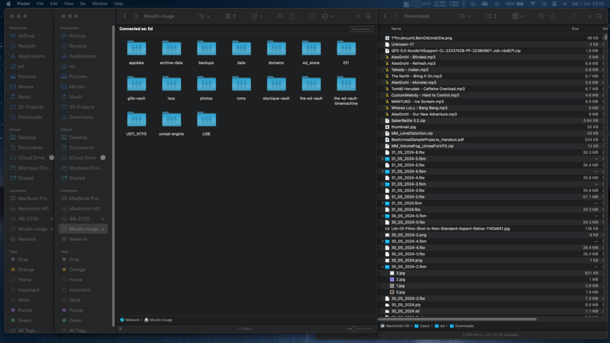This screenshot has width=610, height=343.
Task: Open the Edit menu
Action: (54, 4)
